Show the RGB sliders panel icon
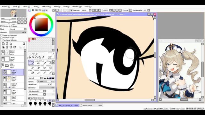Screen dimensions: 205x115 (33, 10)
